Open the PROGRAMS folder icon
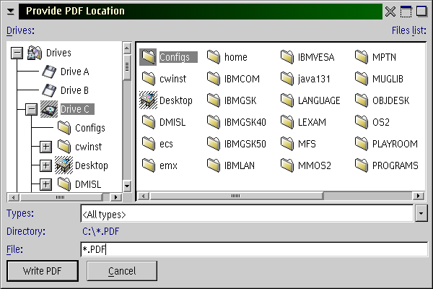433x289 pixels. point(362,165)
